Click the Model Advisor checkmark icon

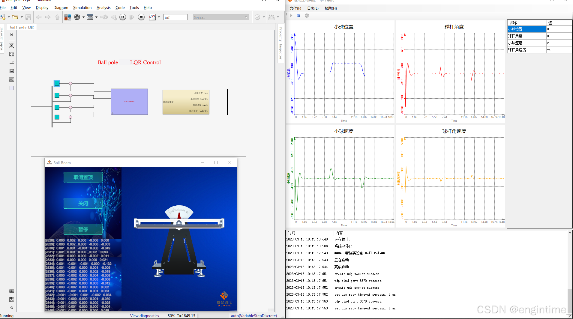(x=257, y=17)
